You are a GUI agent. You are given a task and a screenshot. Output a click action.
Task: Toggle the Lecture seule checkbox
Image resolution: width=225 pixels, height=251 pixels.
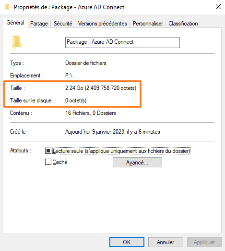48,151
